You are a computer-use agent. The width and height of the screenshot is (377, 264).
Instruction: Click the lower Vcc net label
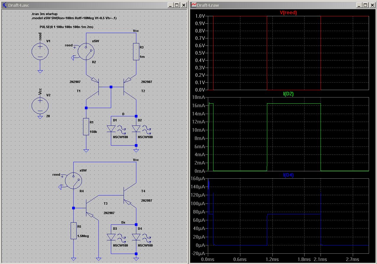coord(136,159)
